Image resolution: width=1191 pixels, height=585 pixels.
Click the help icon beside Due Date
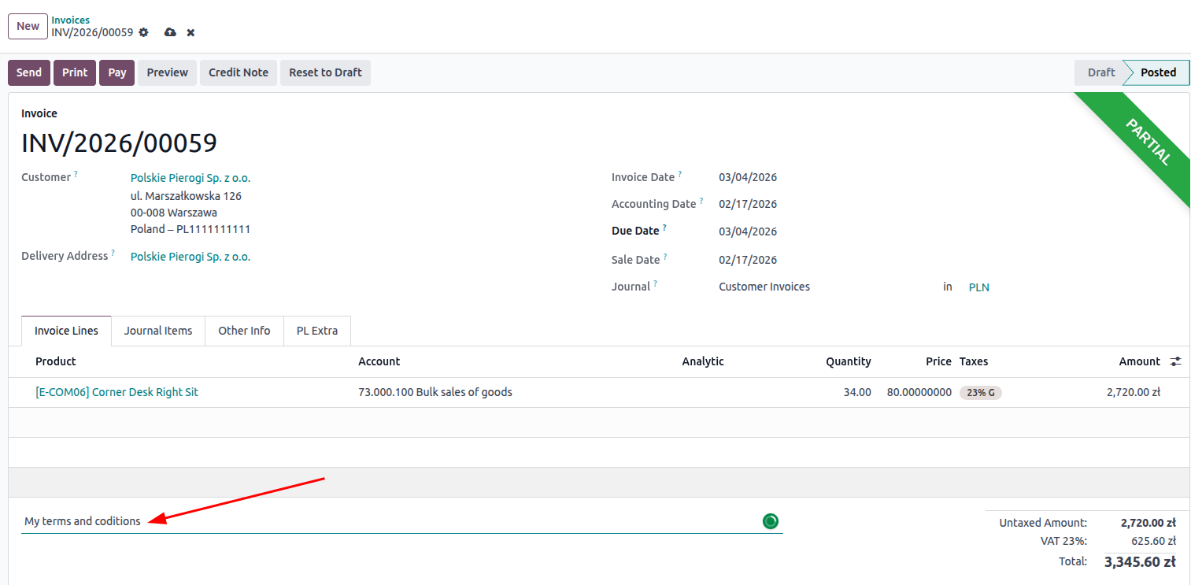(664, 228)
